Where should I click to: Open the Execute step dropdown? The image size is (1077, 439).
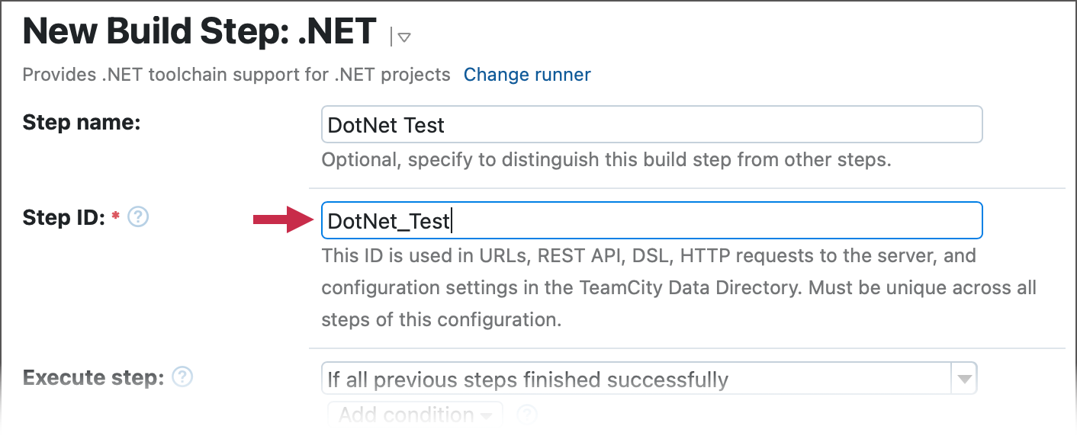point(964,378)
